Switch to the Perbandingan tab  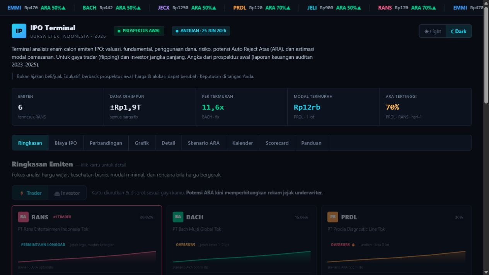click(x=106, y=143)
